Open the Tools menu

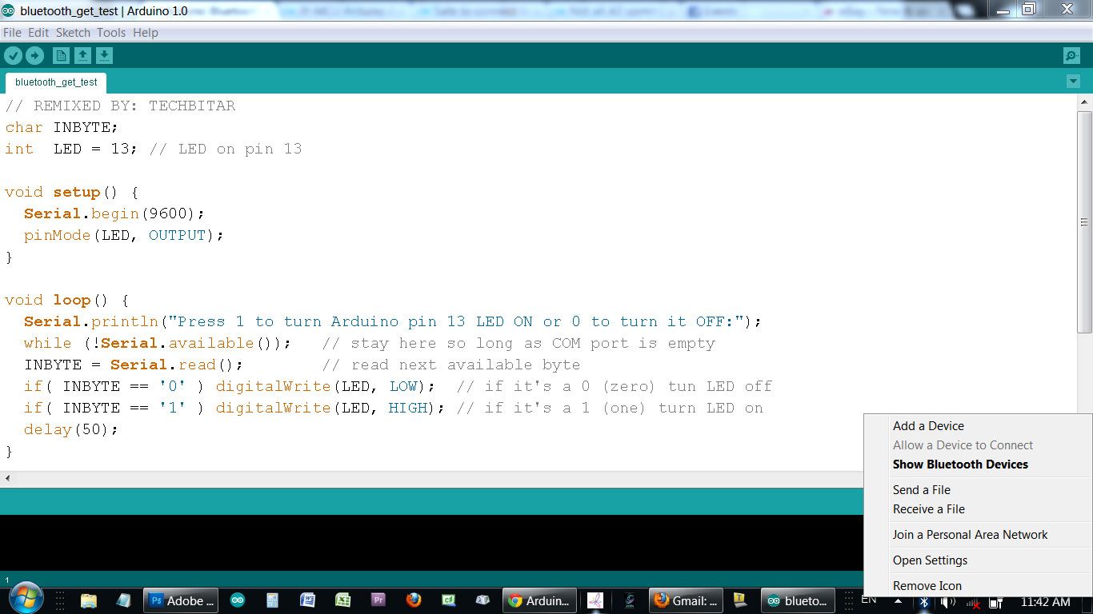coord(111,33)
